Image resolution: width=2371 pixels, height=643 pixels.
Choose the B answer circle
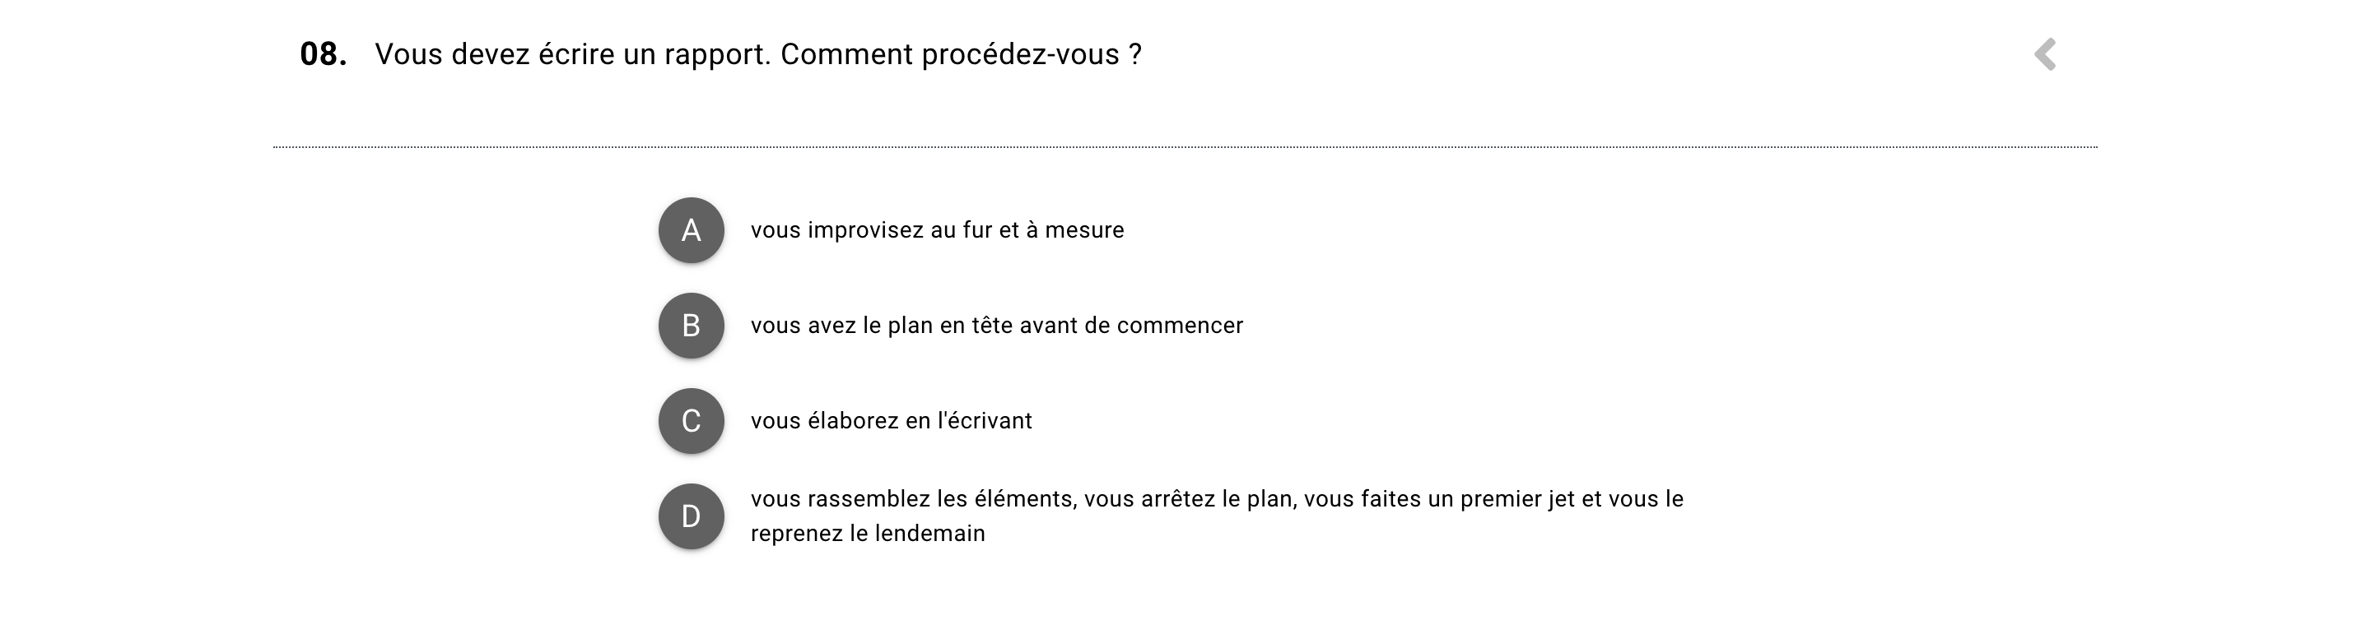pos(692,326)
